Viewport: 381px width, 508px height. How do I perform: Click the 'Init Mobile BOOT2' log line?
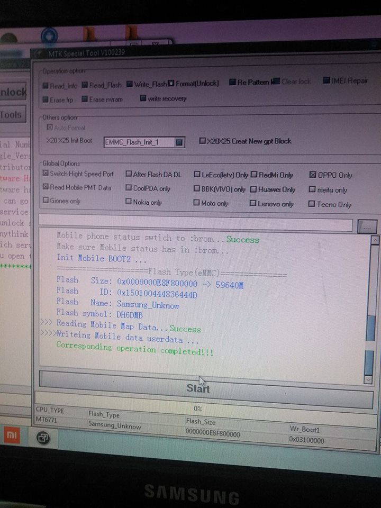click(102, 259)
